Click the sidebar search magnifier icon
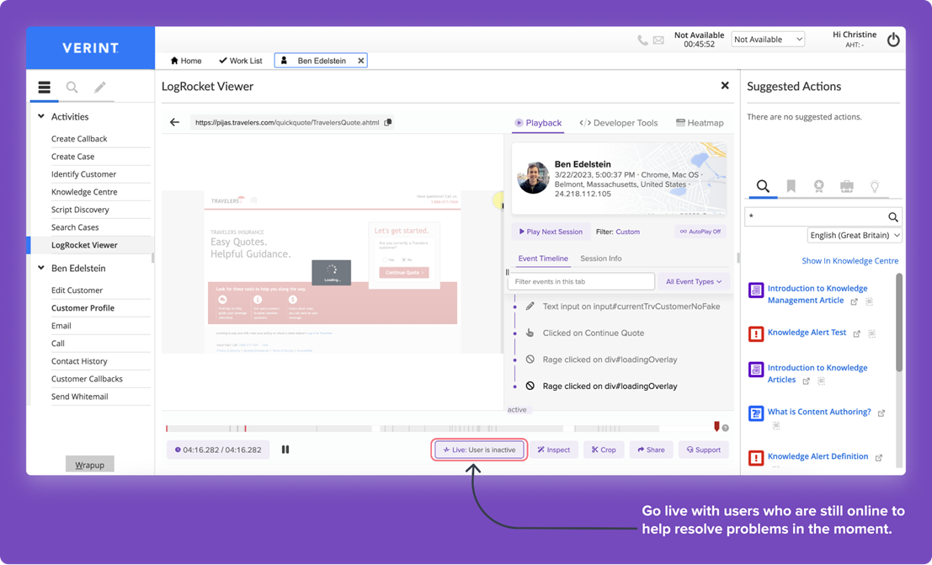Viewport: 932px width, 565px height. (72, 88)
